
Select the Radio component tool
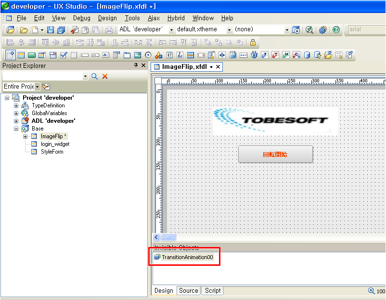(148, 55)
